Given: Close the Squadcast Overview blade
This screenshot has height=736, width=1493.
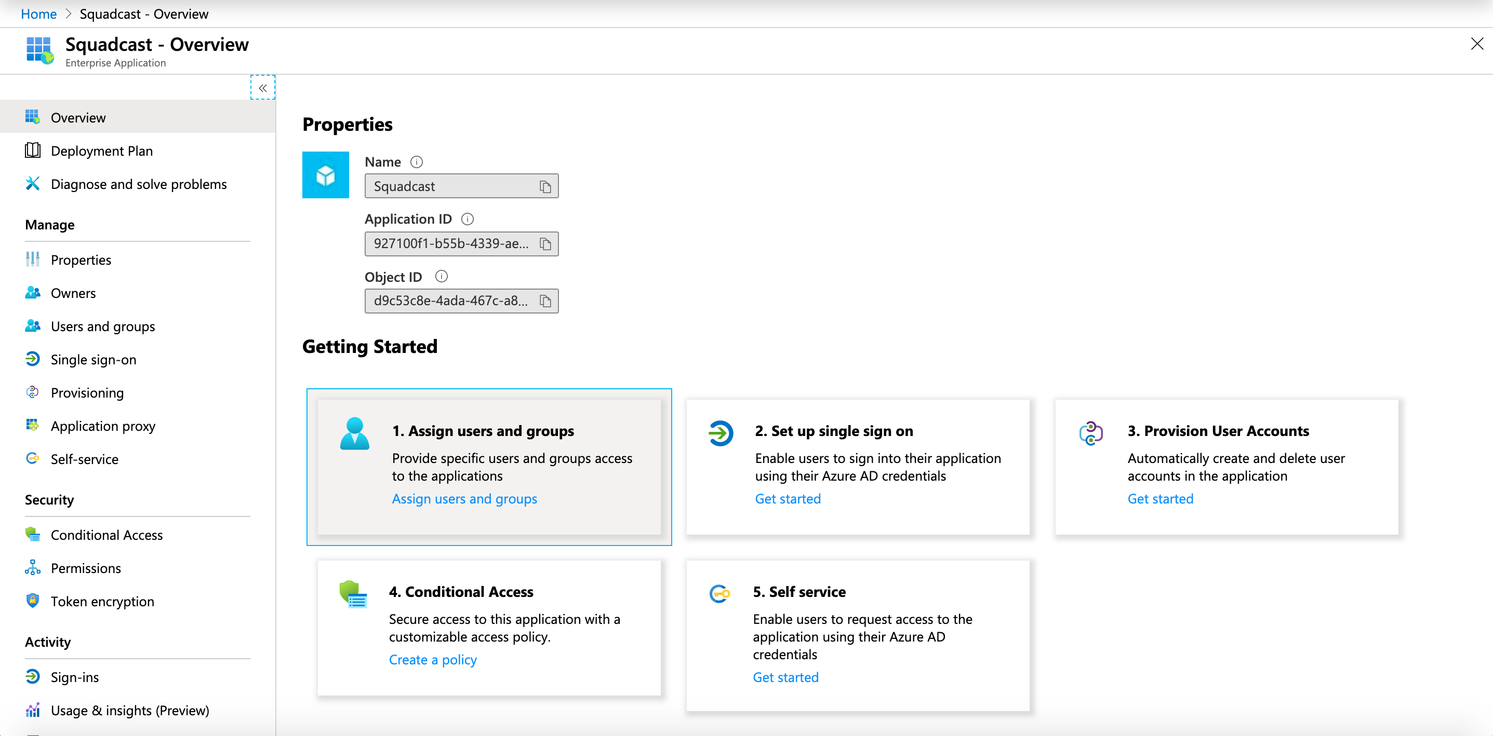Looking at the screenshot, I should coord(1476,44).
